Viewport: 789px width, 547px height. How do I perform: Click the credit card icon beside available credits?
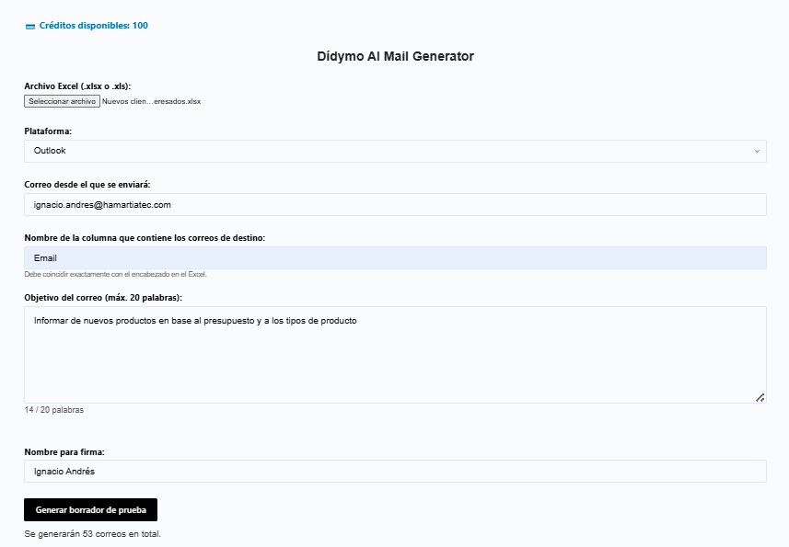pos(30,27)
